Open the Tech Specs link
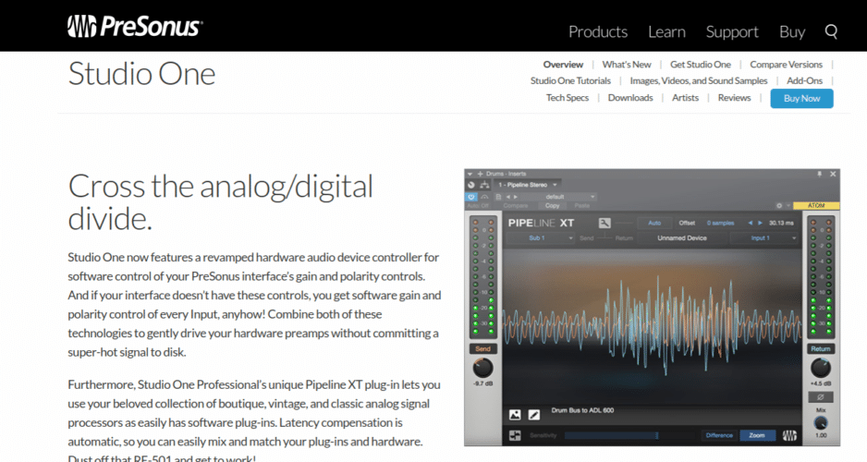 [x=568, y=98]
